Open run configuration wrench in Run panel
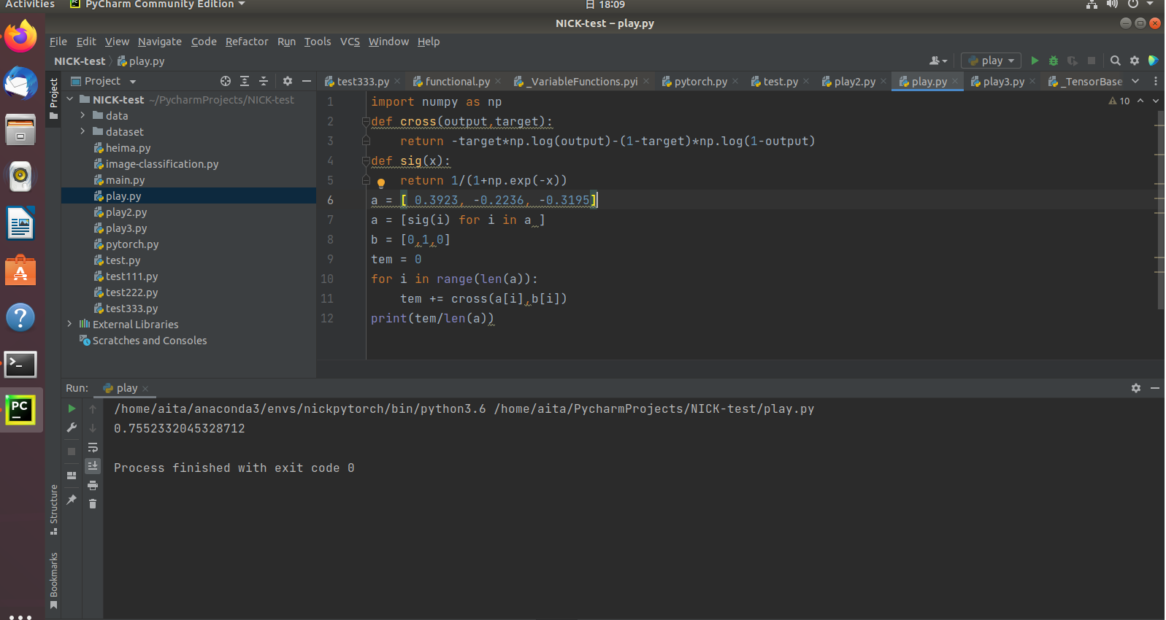 [72, 427]
